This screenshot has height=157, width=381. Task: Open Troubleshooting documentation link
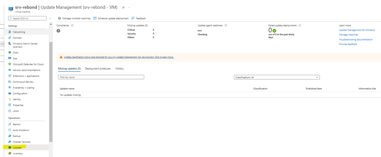pos(356,39)
